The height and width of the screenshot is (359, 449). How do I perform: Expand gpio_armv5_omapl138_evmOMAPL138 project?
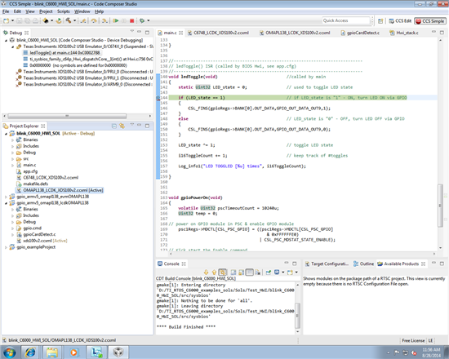6,197
